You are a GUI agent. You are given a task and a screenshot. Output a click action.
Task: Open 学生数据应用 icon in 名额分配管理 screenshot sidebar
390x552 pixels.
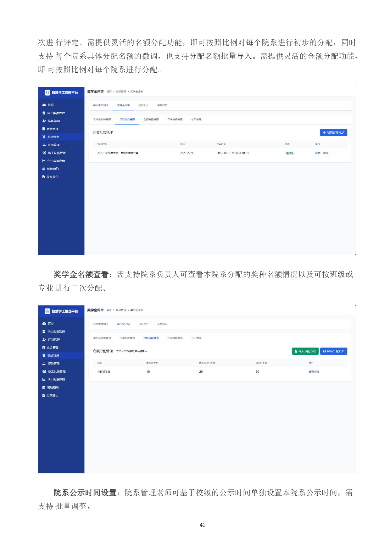pyautogui.click(x=44, y=380)
